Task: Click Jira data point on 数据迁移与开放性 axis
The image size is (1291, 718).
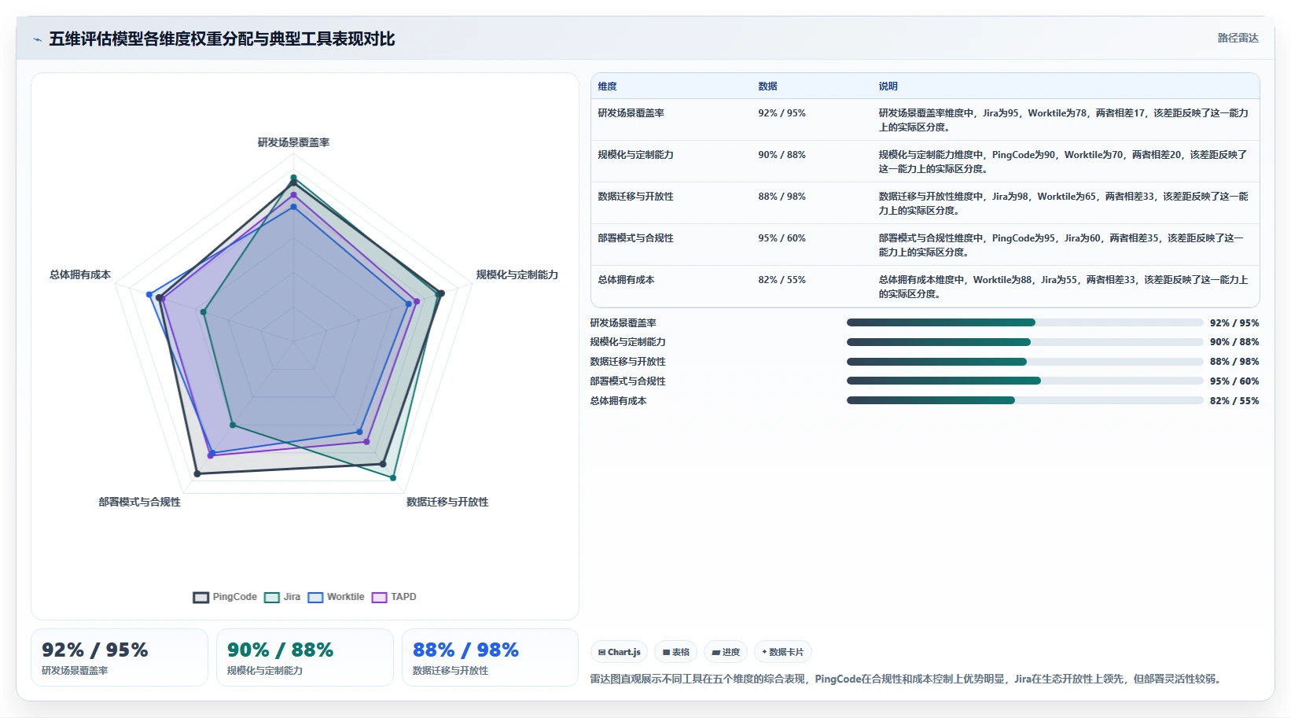Action: [x=393, y=477]
